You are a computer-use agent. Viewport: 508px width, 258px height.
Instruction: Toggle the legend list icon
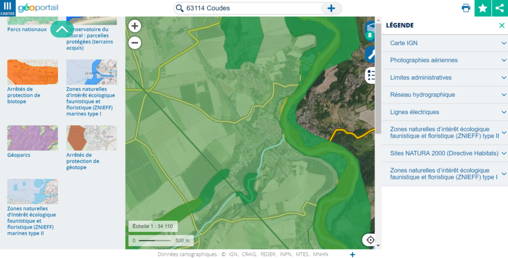pyautogui.click(x=370, y=75)
